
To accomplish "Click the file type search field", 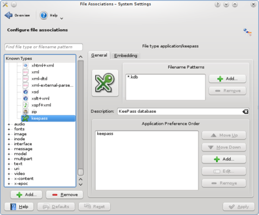I will (43, 47).
